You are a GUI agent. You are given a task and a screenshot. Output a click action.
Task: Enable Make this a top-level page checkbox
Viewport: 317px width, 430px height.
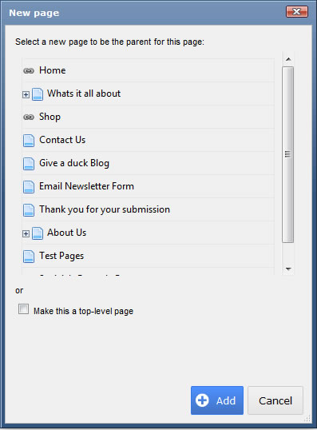[23, 309]
